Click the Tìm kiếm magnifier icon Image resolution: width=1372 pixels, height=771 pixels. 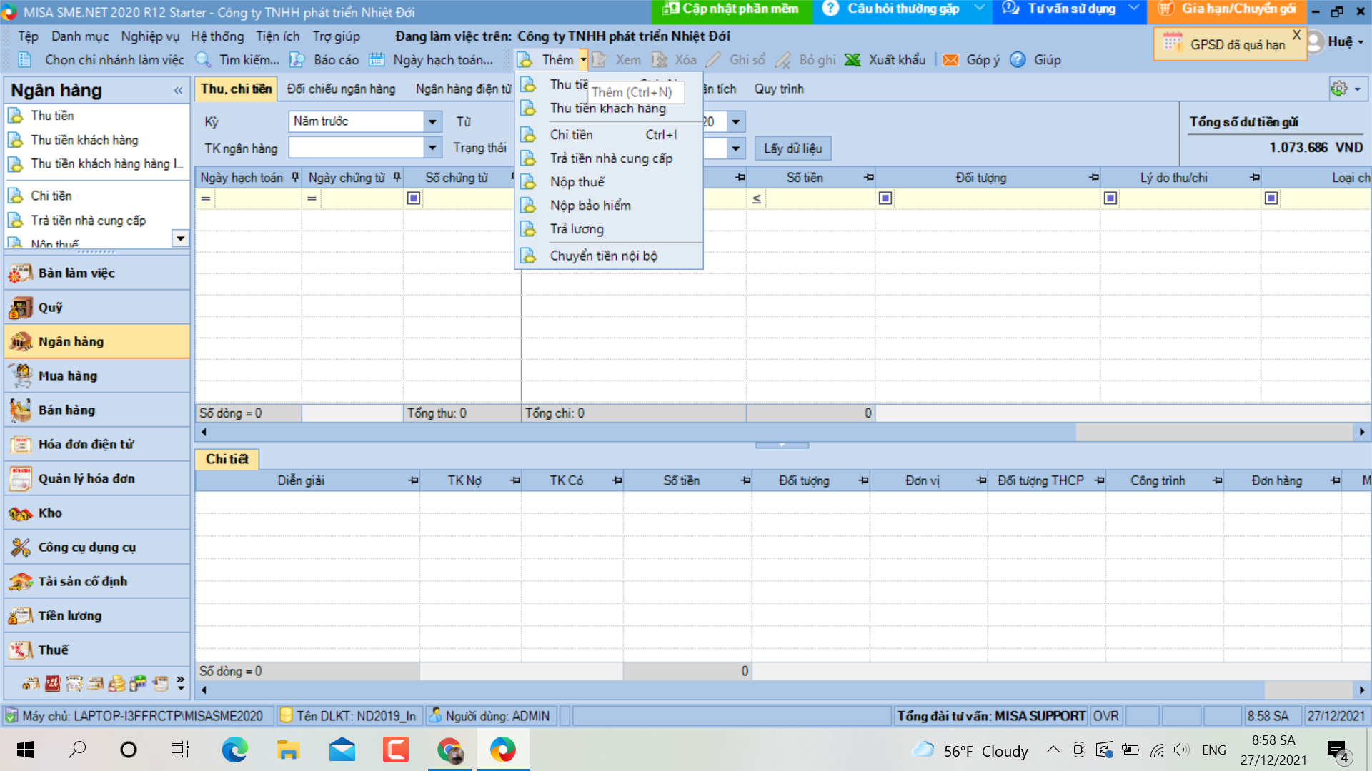tap(204, 60)
